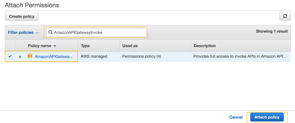Uncheck the AmazonAPIGateway policy checkbox
295x123 pixels.
pyautogui.click(x=10, y=56)
